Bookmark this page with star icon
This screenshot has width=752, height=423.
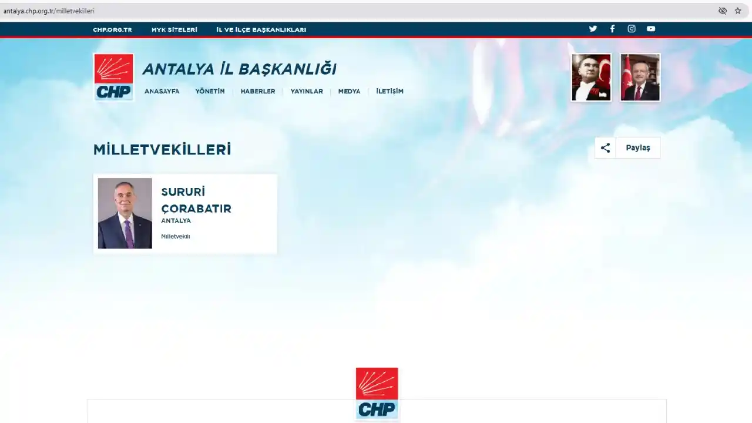point(738,11)
